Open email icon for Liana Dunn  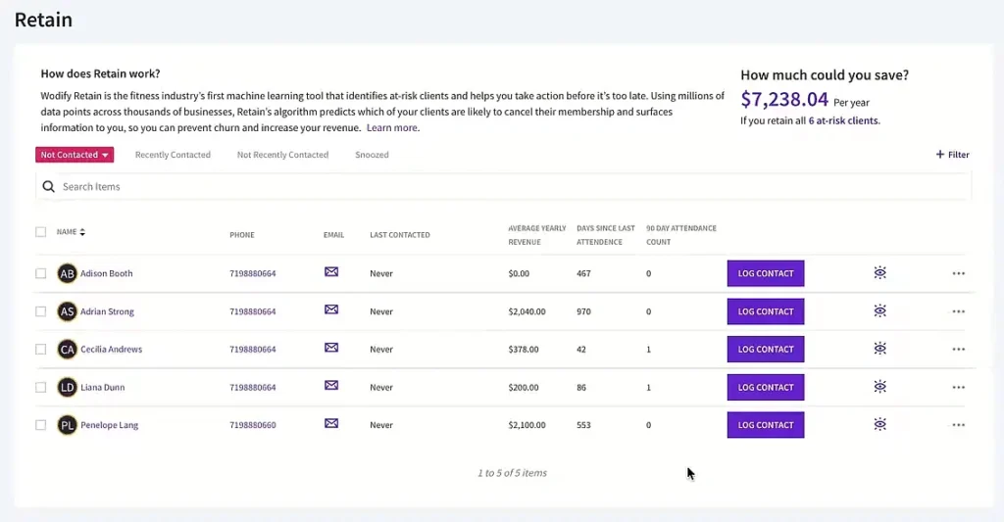click(x=331, y=385)
